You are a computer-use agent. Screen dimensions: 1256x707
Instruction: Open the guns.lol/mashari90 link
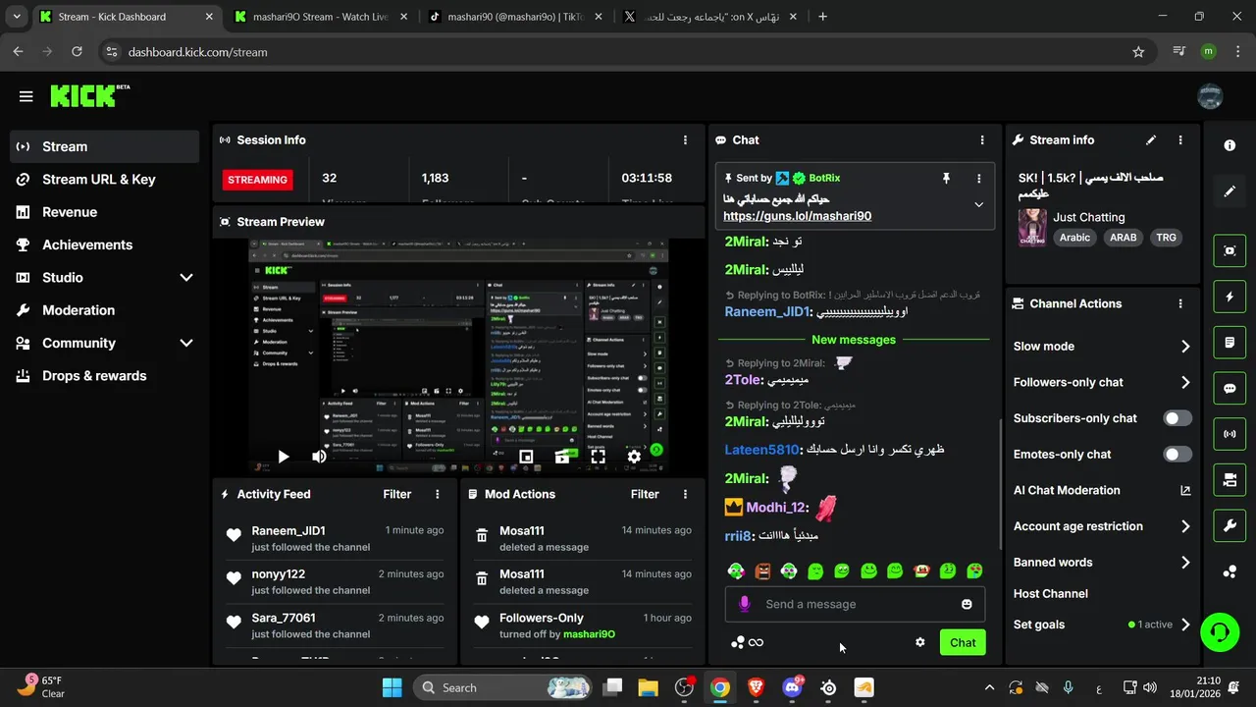pos(797,216)
